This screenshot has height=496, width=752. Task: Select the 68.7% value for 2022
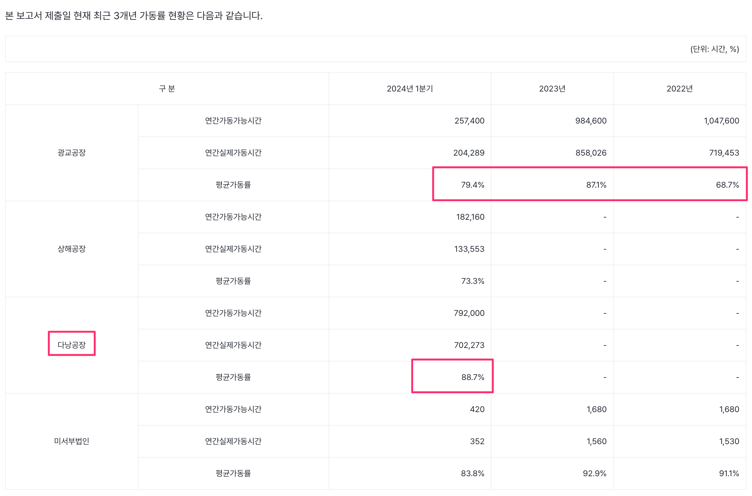(727, 185)
